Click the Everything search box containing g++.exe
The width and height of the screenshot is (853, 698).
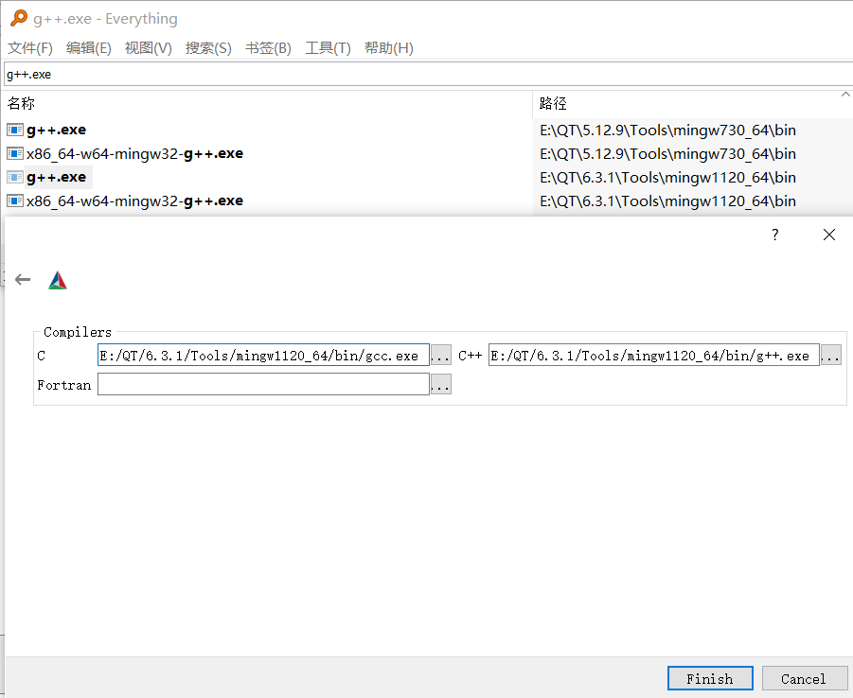point(429,75)
